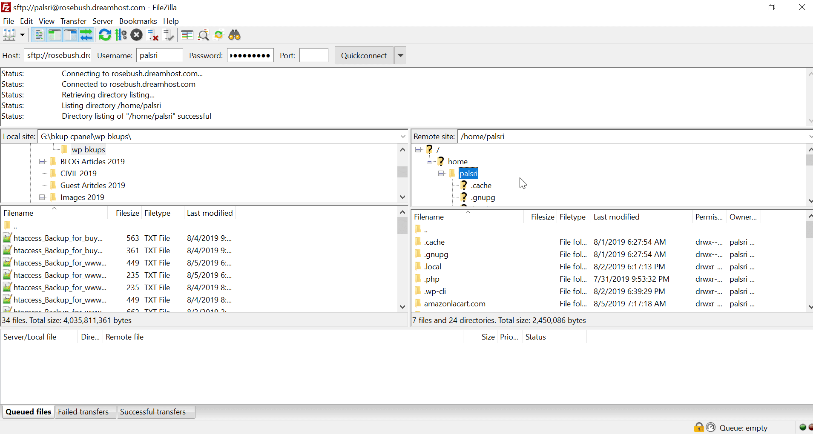Open the Bookmarks menu

tap(138, 21)
